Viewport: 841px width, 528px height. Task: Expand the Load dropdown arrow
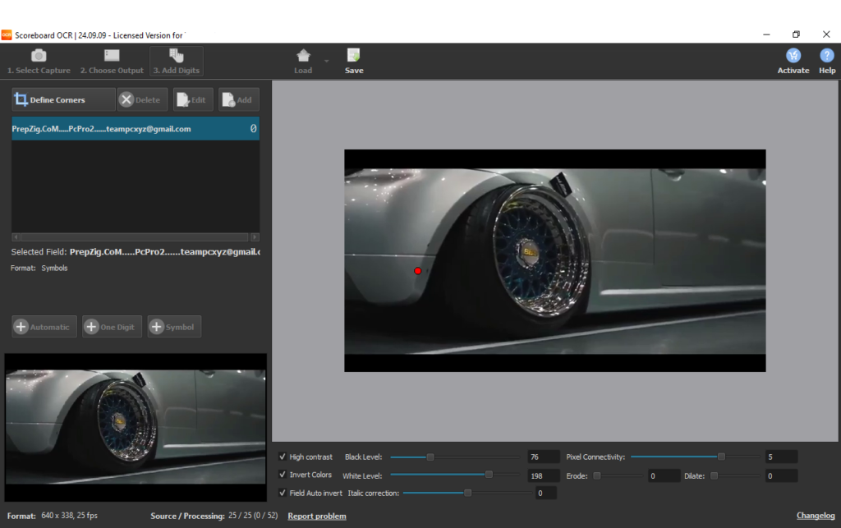click(x=326, y=61)
